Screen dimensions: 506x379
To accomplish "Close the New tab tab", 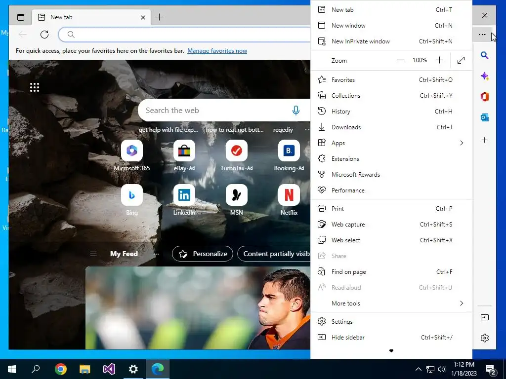I will [x=143, y=17].
